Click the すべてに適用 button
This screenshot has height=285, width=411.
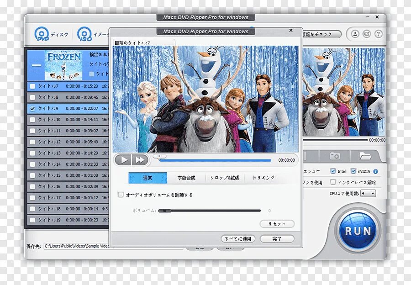coord(238,239)
